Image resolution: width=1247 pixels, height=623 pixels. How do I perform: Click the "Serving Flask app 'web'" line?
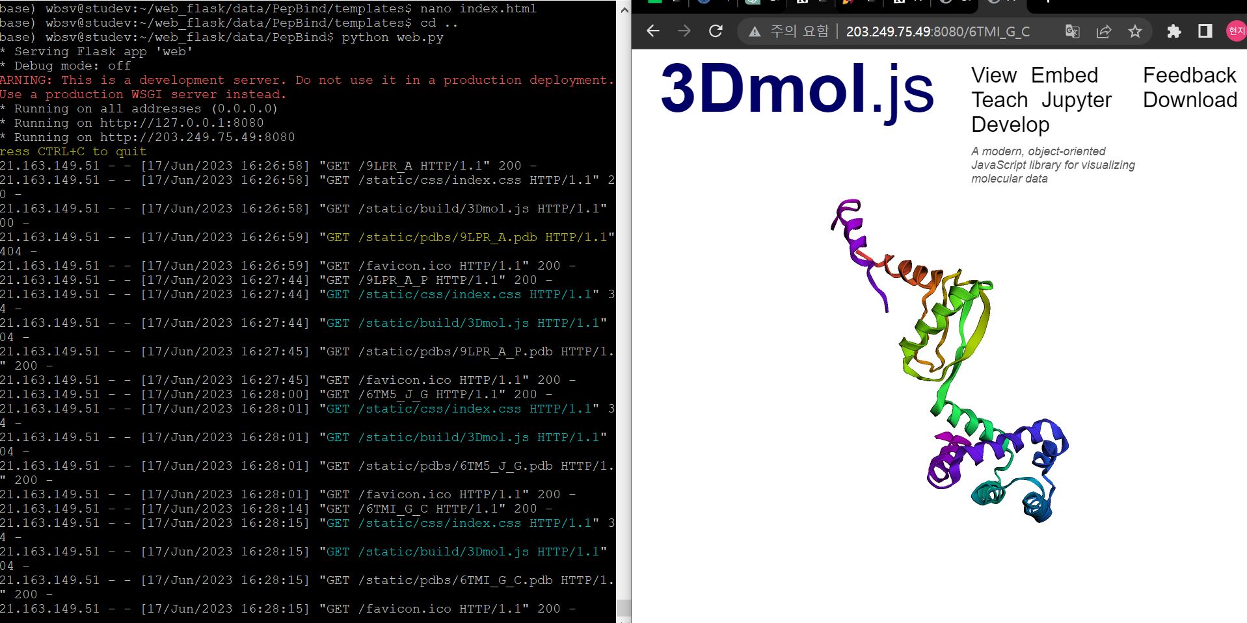pyautogui.click(x=96, y=51)
